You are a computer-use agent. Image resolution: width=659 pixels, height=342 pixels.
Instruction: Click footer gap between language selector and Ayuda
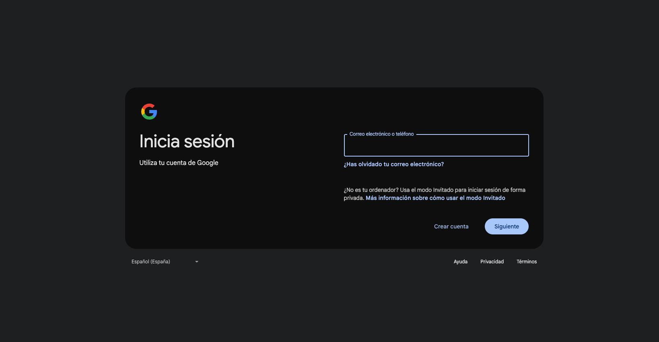tap(322, 262)
